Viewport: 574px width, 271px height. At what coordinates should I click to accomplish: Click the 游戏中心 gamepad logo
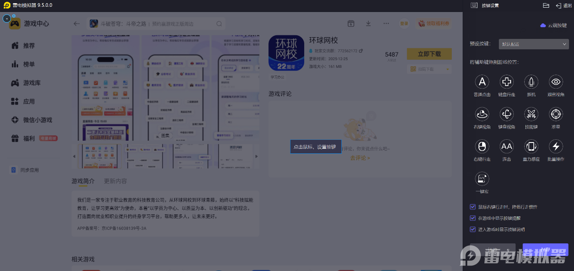click(x=15, y=24)
